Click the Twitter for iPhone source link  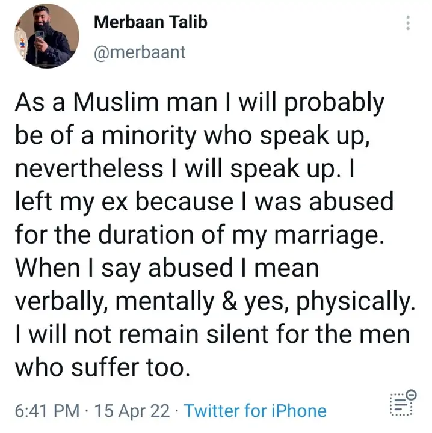[x=255, y=411]
